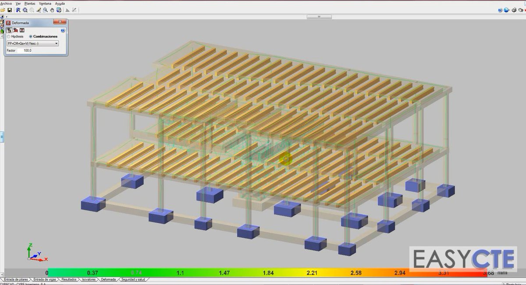Click the third icon in Deformada panel
Image resolution: width=526 pixels, height=285 pixels.
click(22, 30)
